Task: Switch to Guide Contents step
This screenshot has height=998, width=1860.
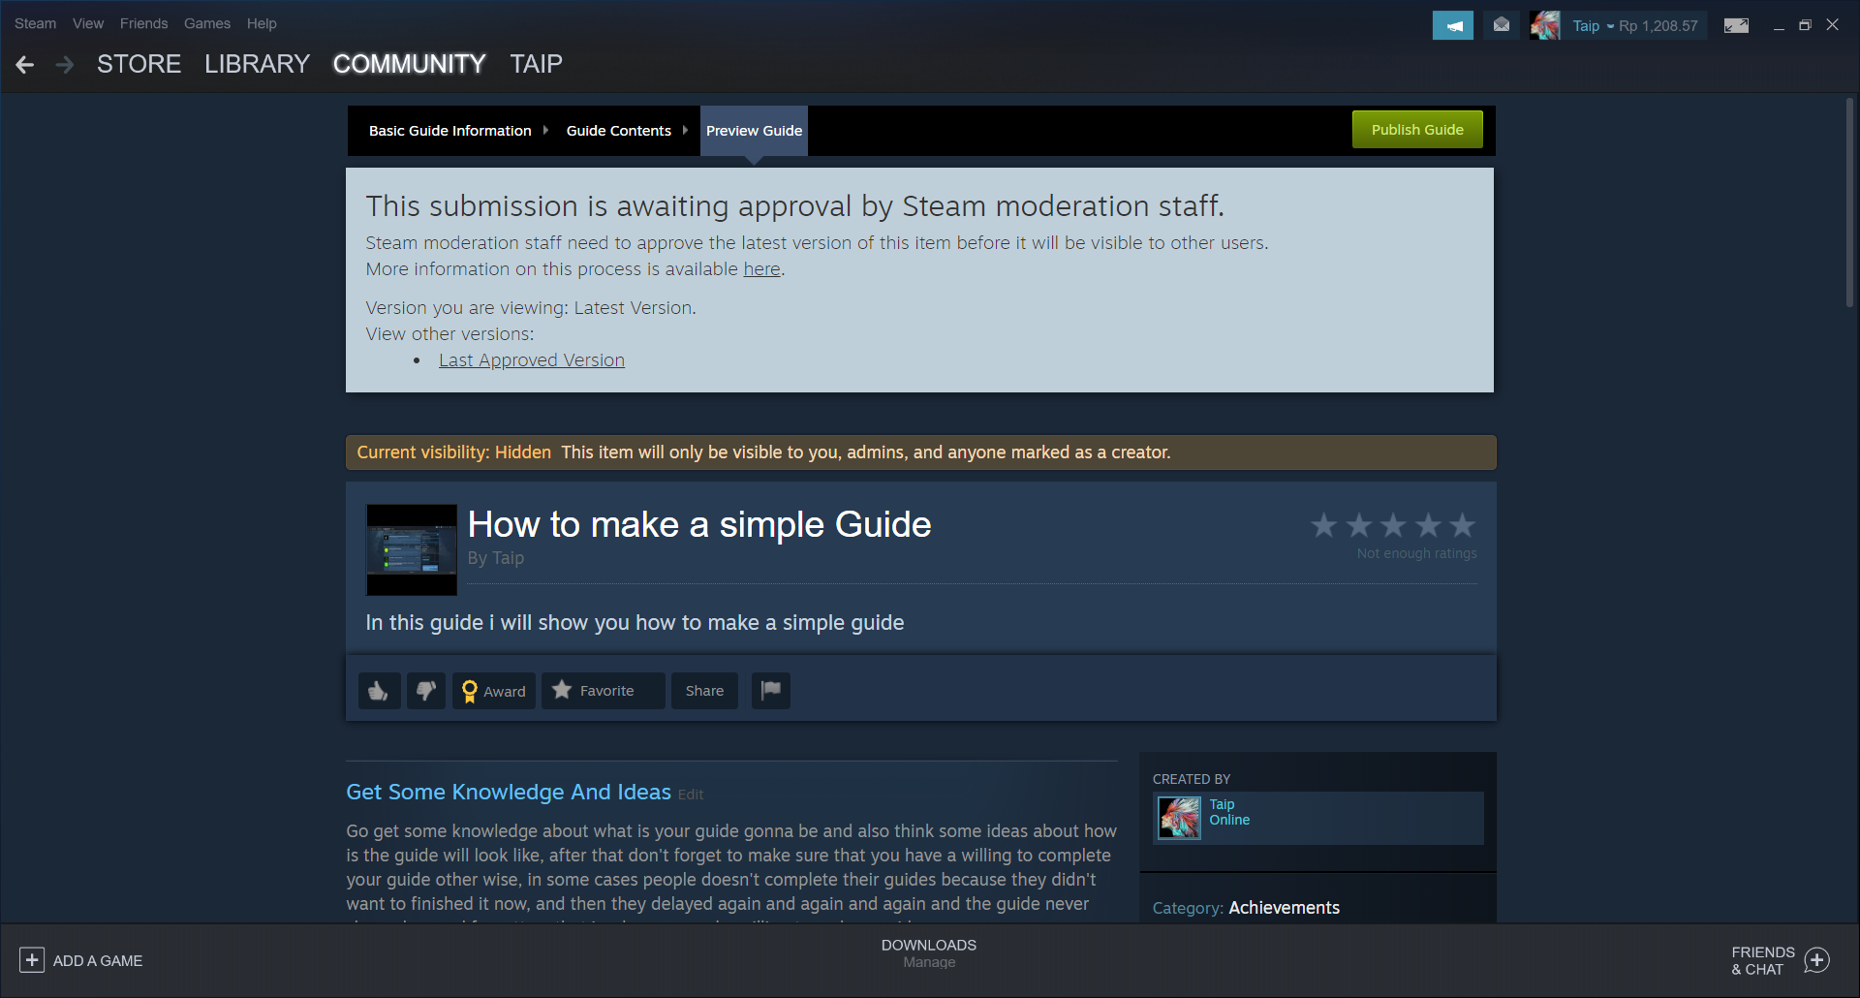Action: (619, 131)
